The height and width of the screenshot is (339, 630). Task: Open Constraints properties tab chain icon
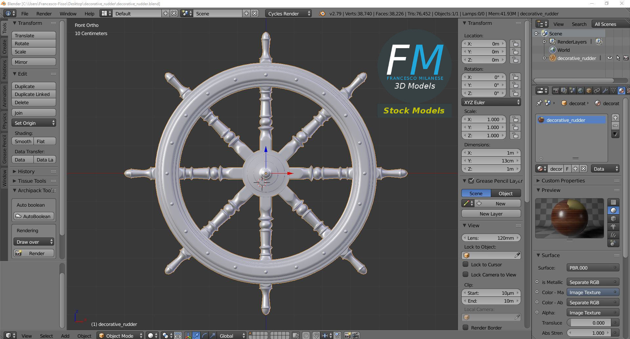(597, 91)
